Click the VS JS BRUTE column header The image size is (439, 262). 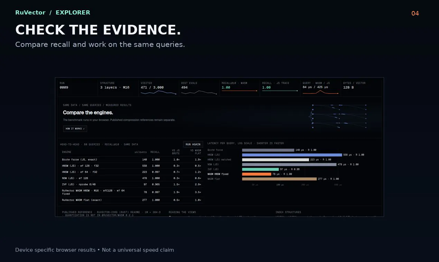point(176,152)
